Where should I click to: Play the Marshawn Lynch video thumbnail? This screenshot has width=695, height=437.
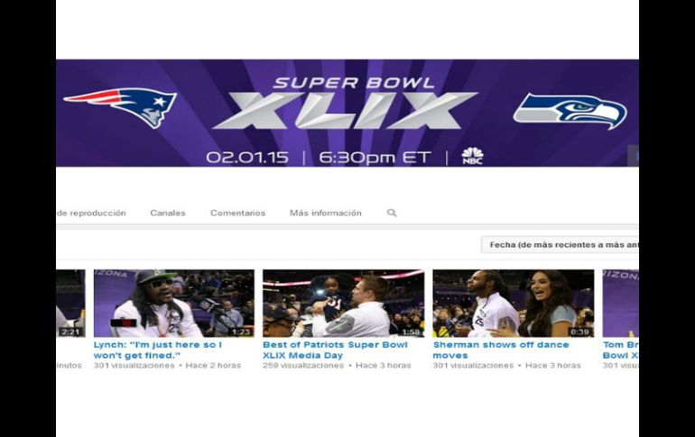point(173,303)
